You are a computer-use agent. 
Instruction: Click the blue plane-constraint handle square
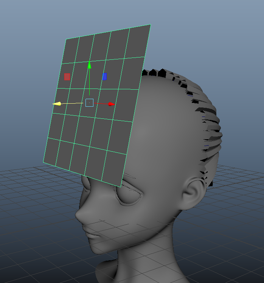point(104,76)
